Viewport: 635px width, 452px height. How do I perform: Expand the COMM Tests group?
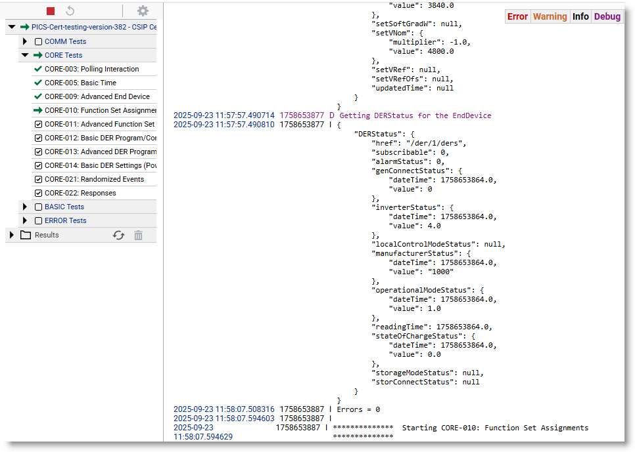pyautogui.click(x=25, y=41)
